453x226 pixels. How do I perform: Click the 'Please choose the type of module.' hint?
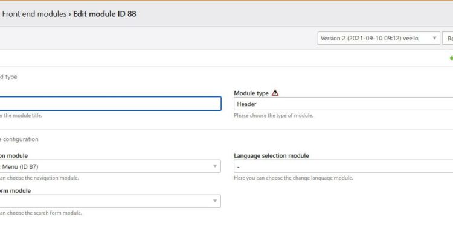[273, 115]
